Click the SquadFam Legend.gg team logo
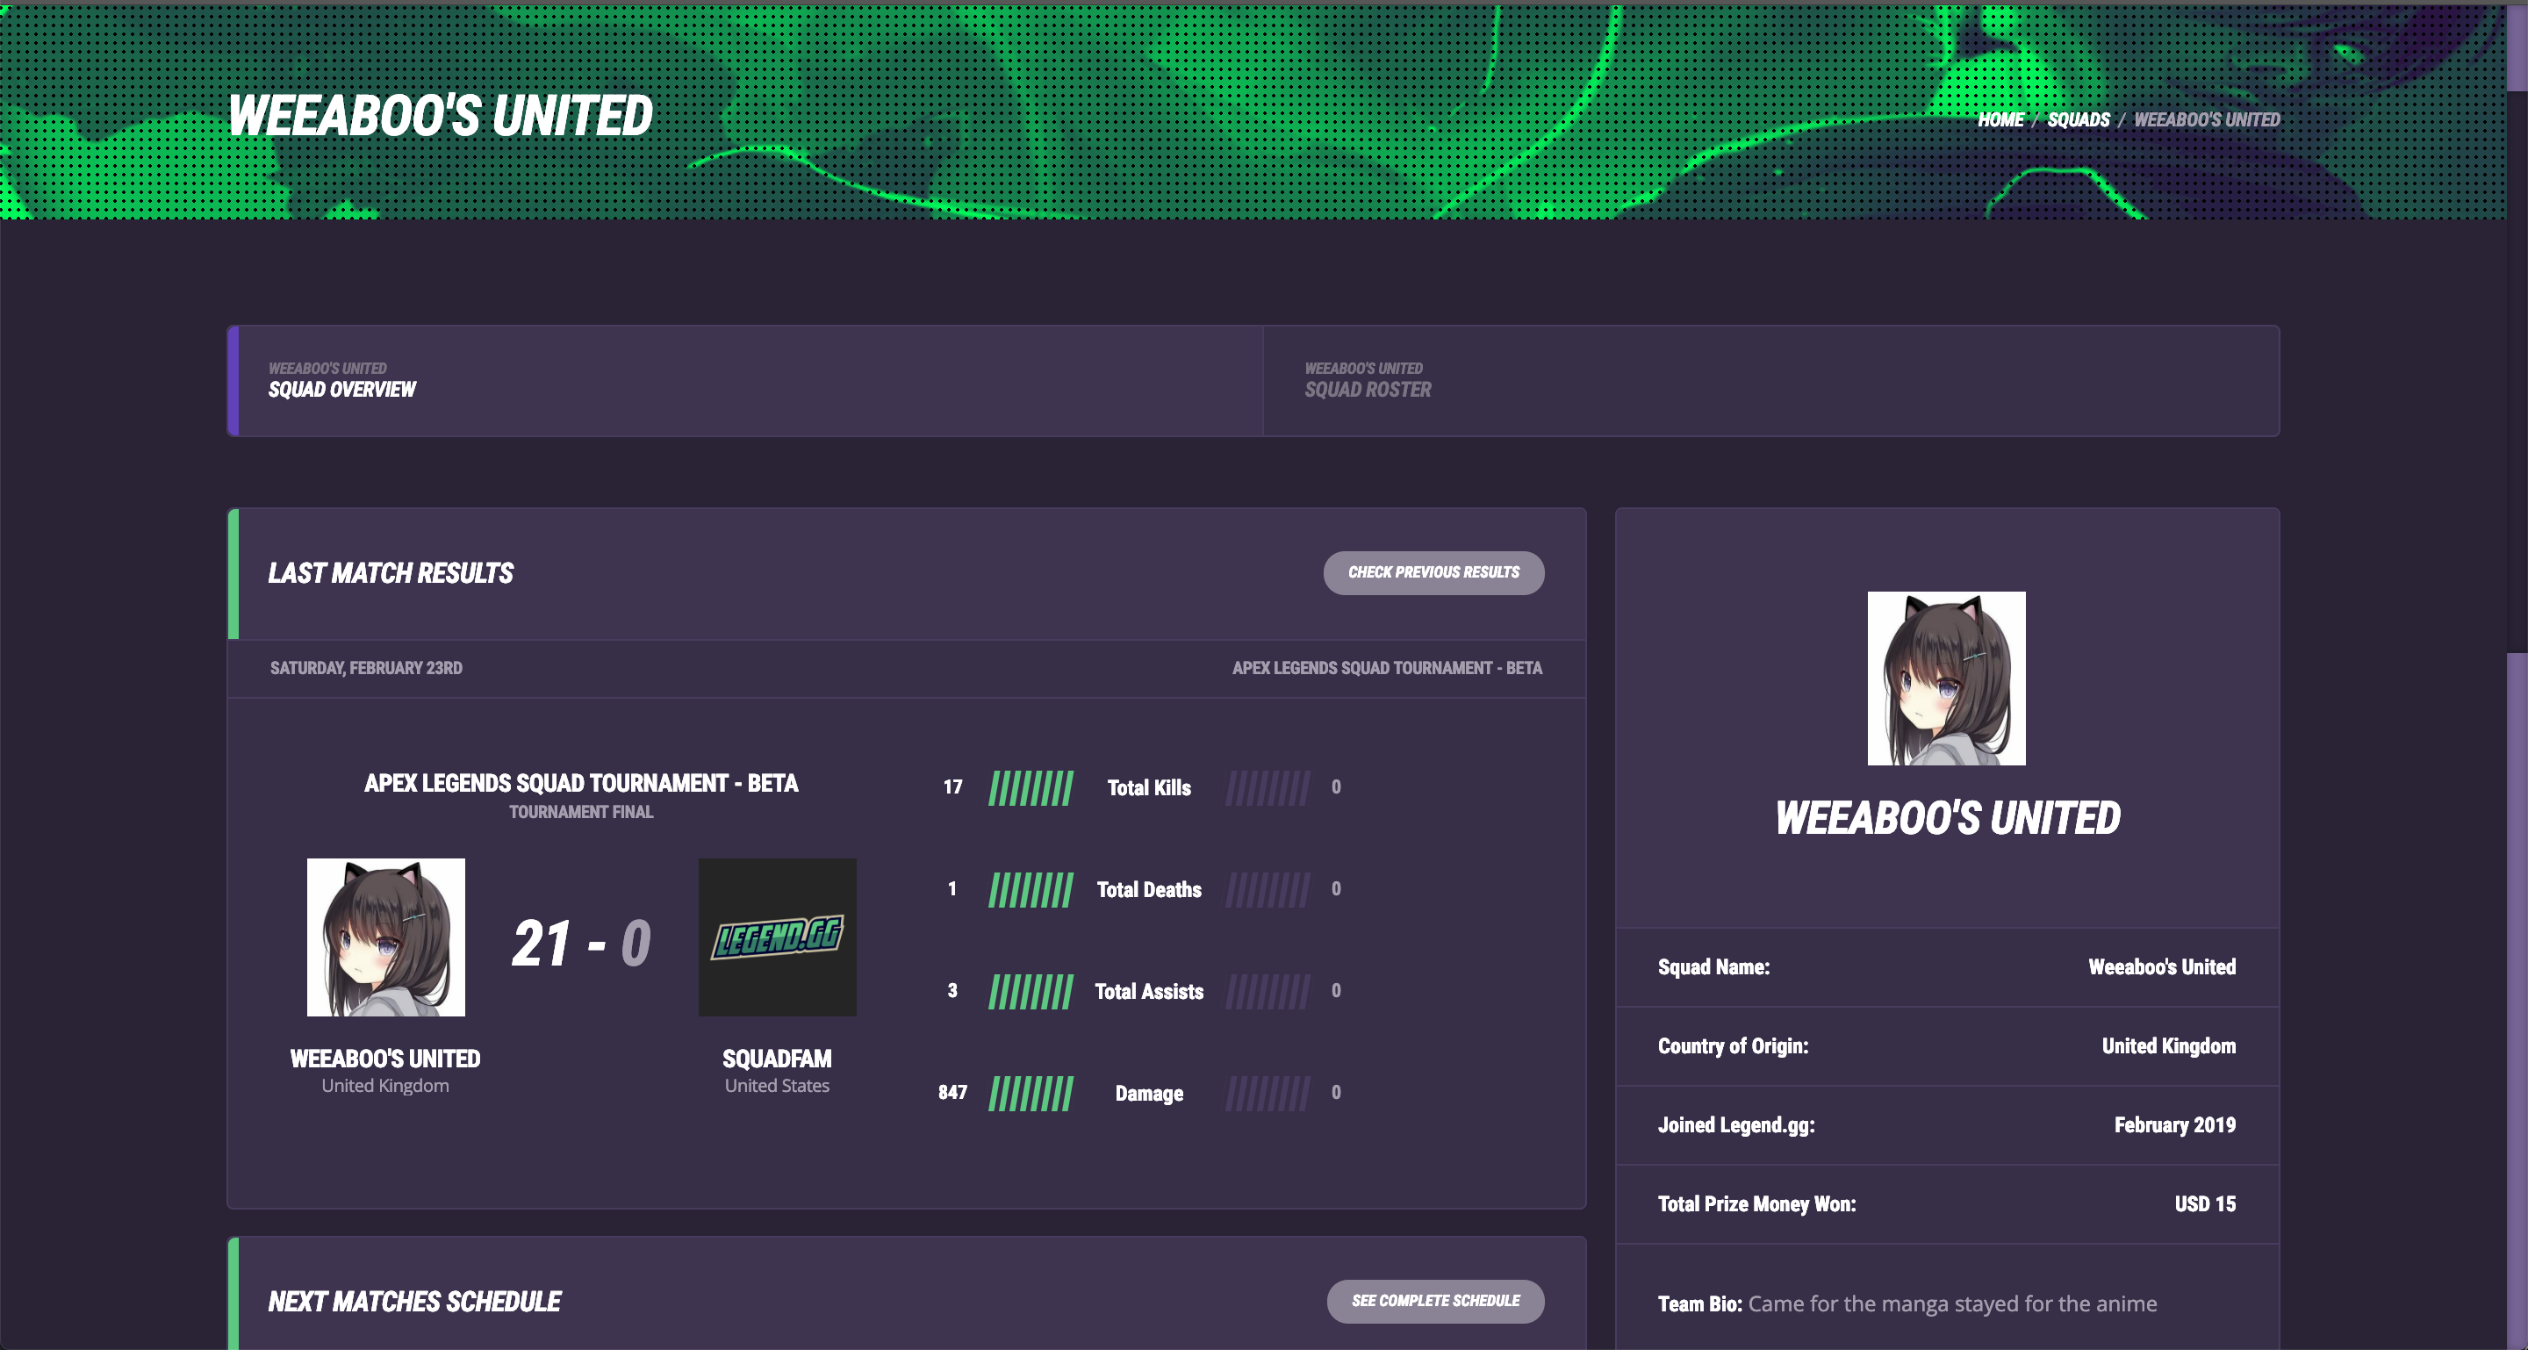The image size is (2528, 1350). click(776, 937)
